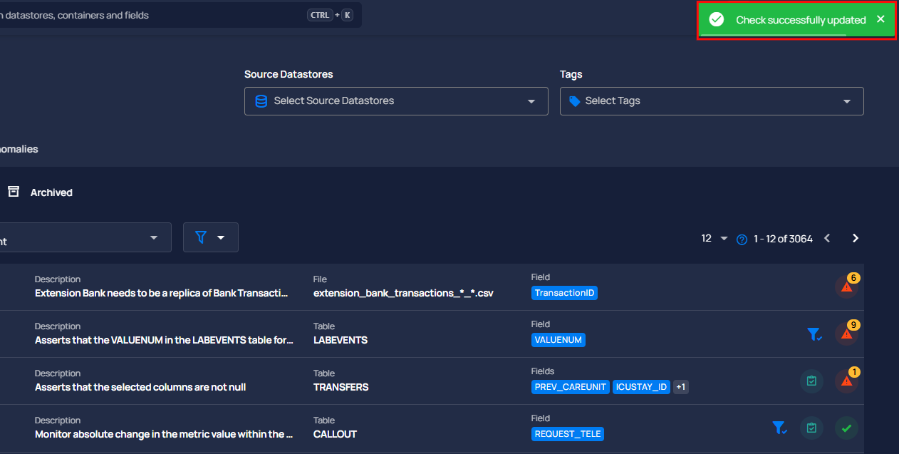Click the PREV_CAREUNIT field tag
899x454 pixels.
coord(570,387)
